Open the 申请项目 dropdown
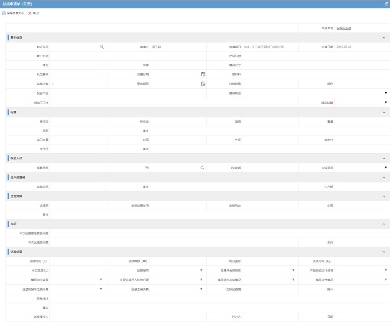 click(386, 168)
